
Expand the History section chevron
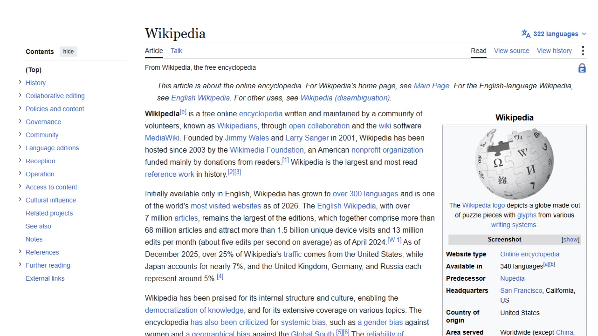click(20, 82)
